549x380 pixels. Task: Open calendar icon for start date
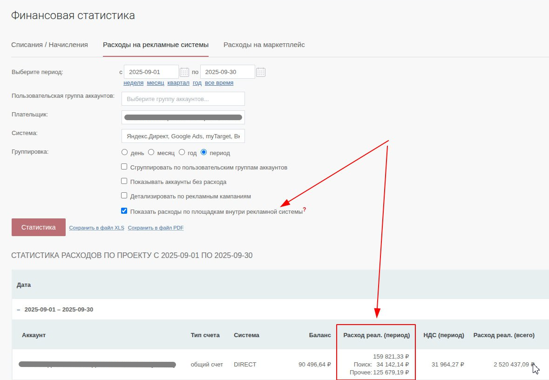(x=184, y=72)
